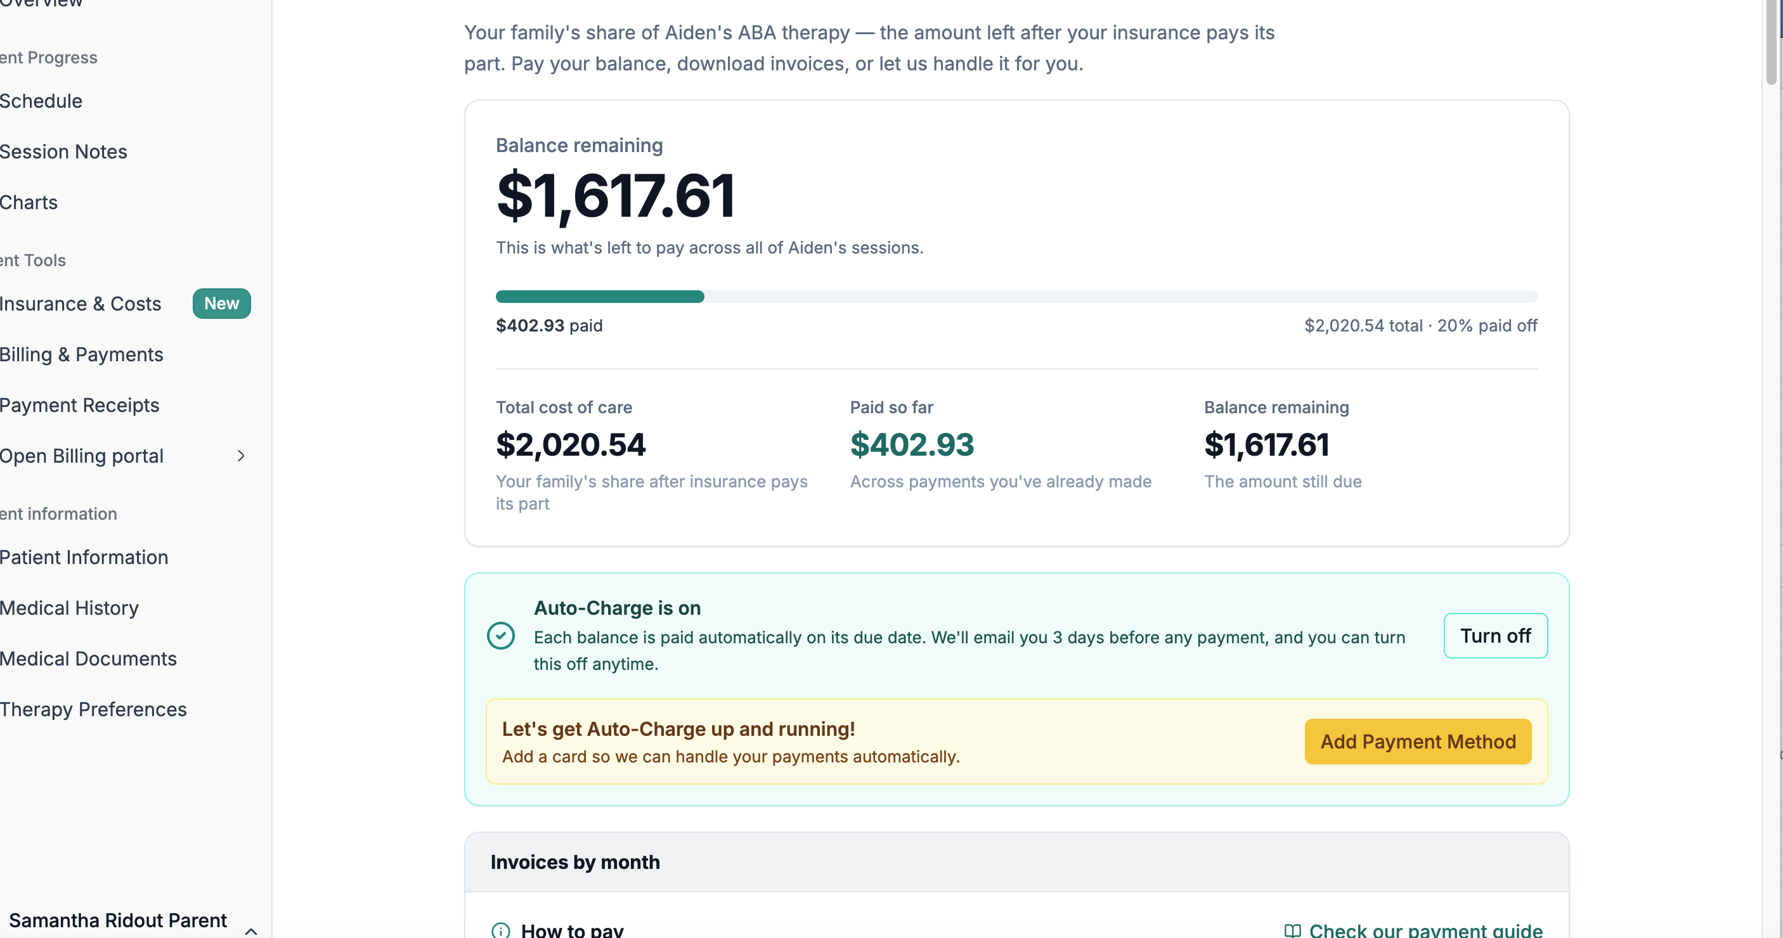1783x938 pixels.
Task: View Patient Information
Action: coord(84,558)
